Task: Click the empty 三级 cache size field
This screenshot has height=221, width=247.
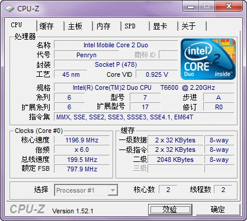Action: [x=175, y=169]
